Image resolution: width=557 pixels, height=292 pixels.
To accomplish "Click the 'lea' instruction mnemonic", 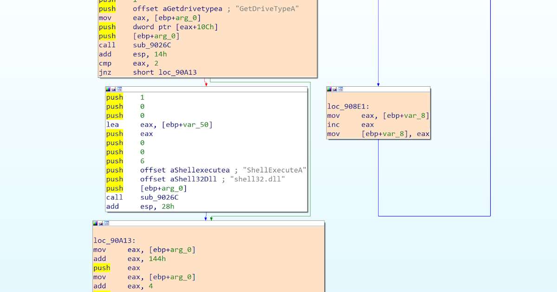I will [112, 125].
